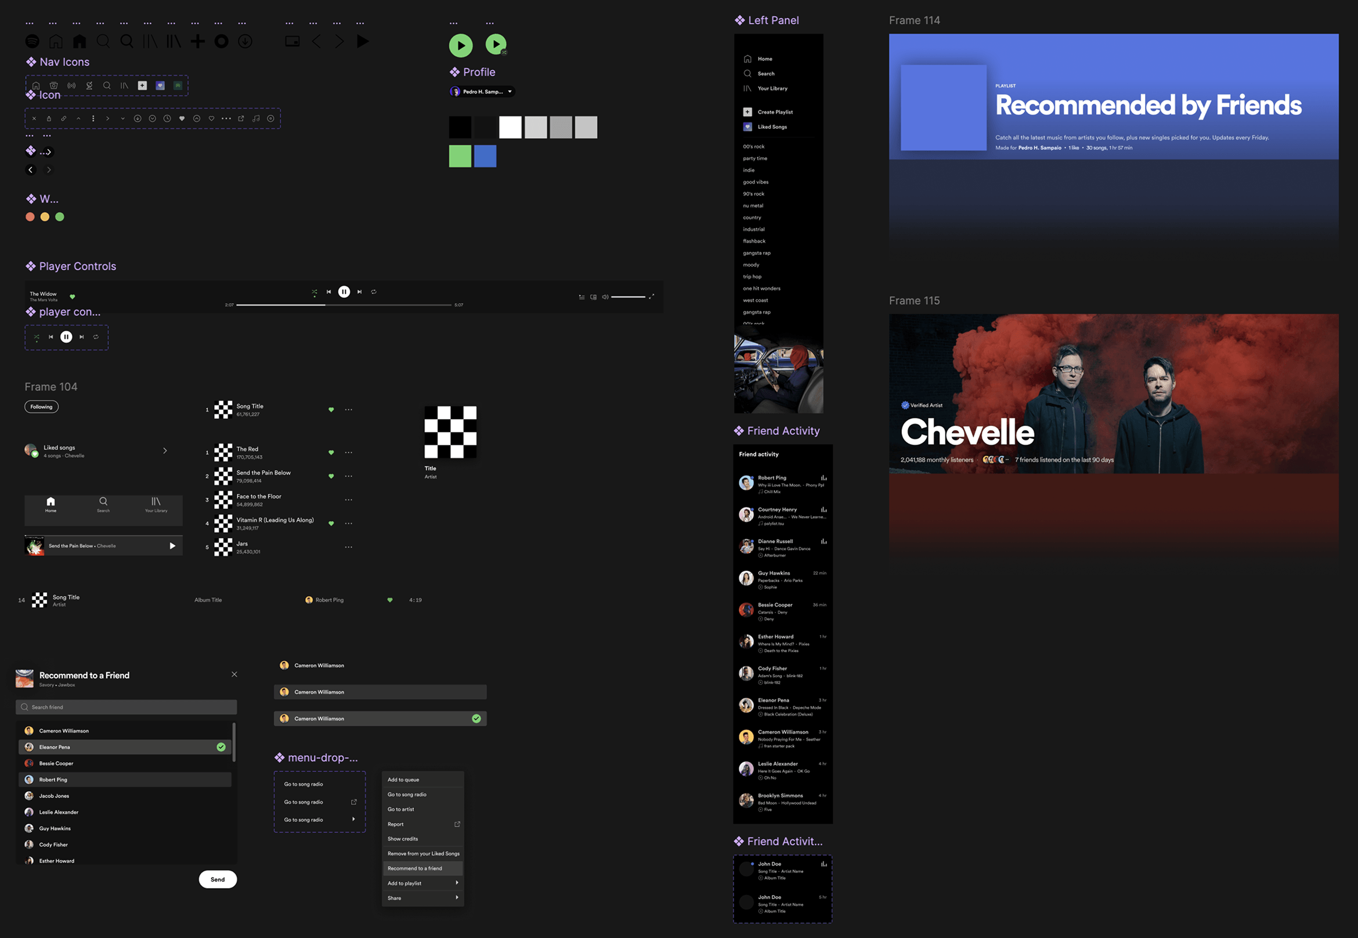Choose Recommend to a friend menu entry

click(416, 868)
